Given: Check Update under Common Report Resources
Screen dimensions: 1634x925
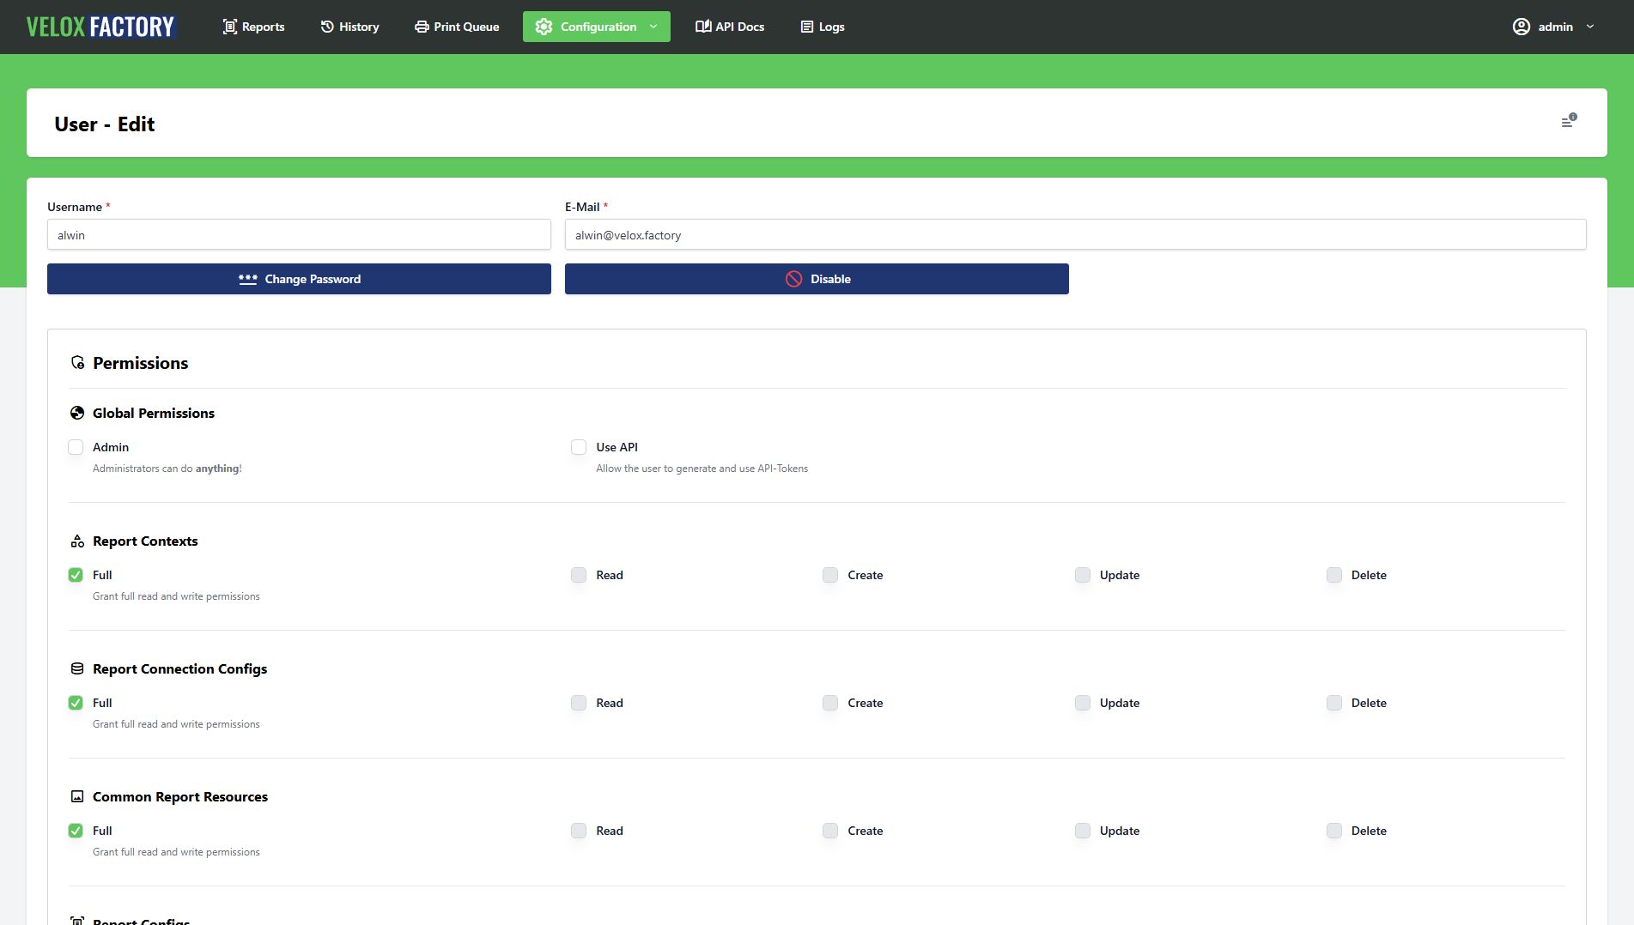Looking at the screenshot, I should (1083, 831).
